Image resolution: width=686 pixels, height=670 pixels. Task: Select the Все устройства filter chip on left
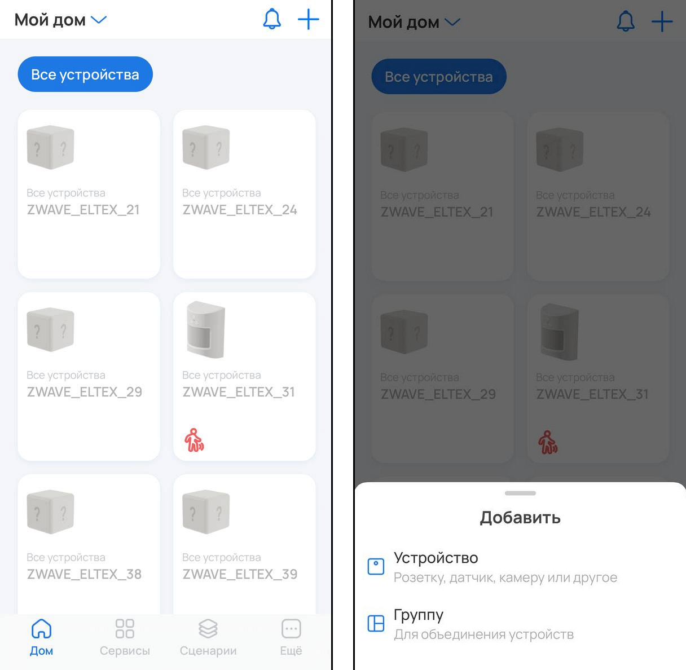point(85,74)
